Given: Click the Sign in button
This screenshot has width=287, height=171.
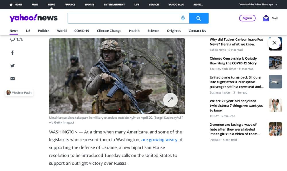Looking at the screenshot, I should (247, 18).
